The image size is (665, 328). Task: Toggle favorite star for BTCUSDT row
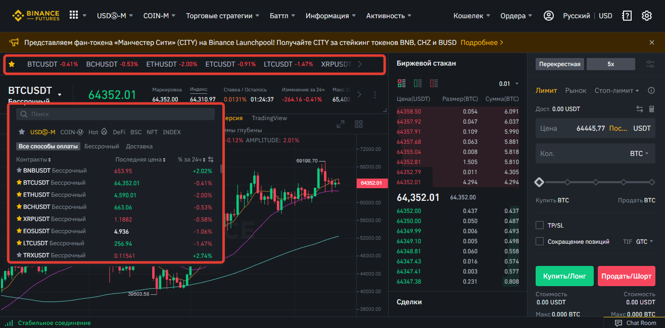[x=19, y=183]
